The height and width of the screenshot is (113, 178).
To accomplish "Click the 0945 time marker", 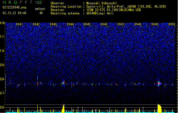I will coord(87,24).
